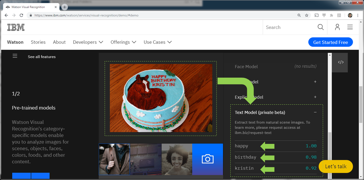Expand the Use Cases dropdown

(x=158, y=42)
